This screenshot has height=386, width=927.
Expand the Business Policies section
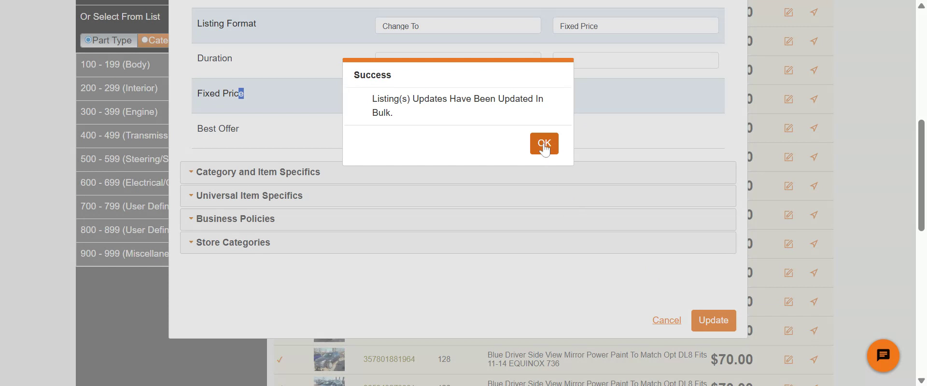click(458, 219)
